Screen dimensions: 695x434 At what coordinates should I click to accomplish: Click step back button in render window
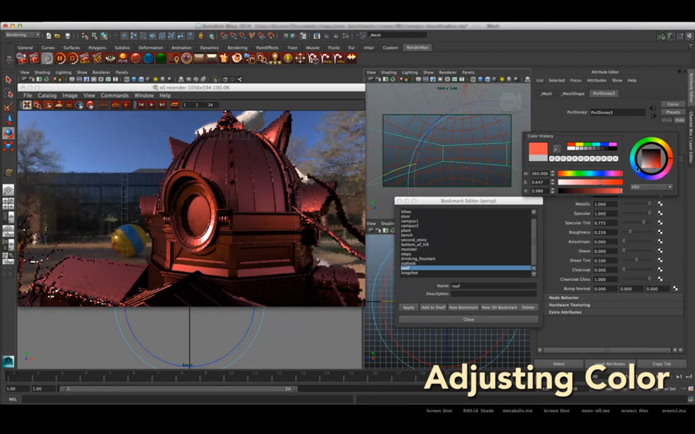pos(141,105)
